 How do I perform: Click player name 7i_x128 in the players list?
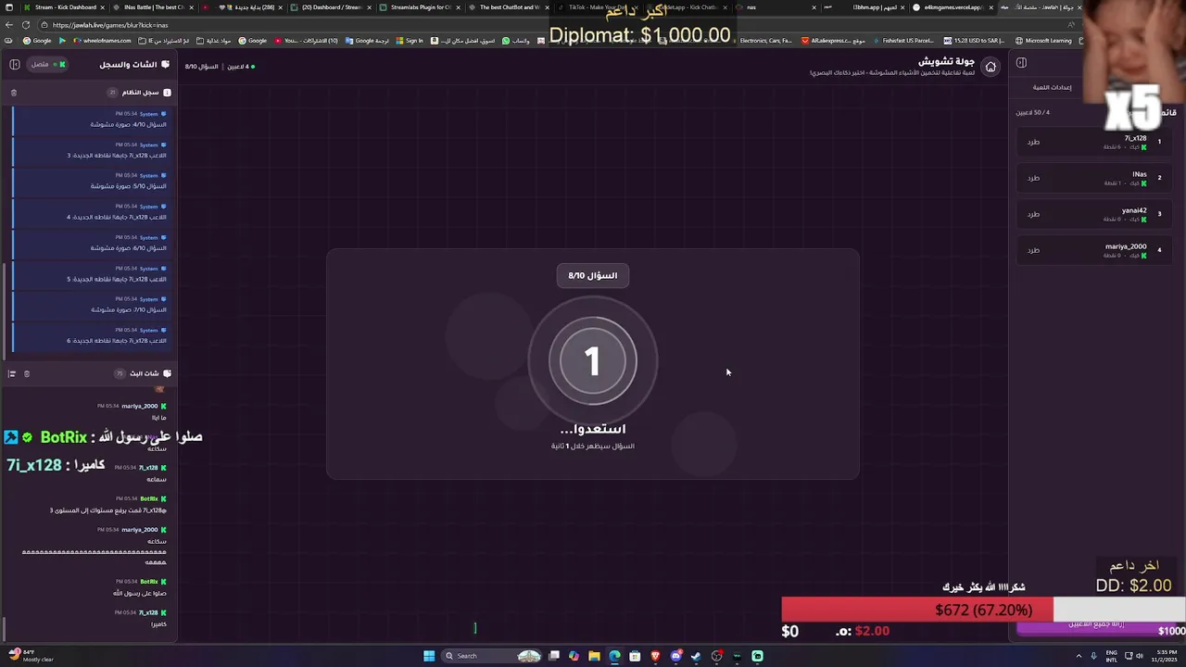point(1135,138)
